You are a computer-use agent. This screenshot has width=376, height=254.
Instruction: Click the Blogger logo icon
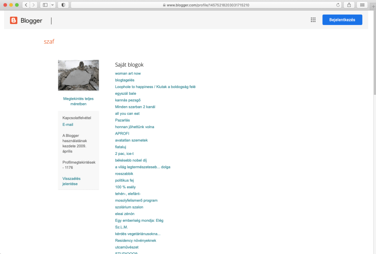(x=14, y=20)
